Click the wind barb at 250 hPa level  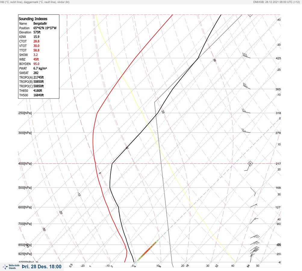246,111
